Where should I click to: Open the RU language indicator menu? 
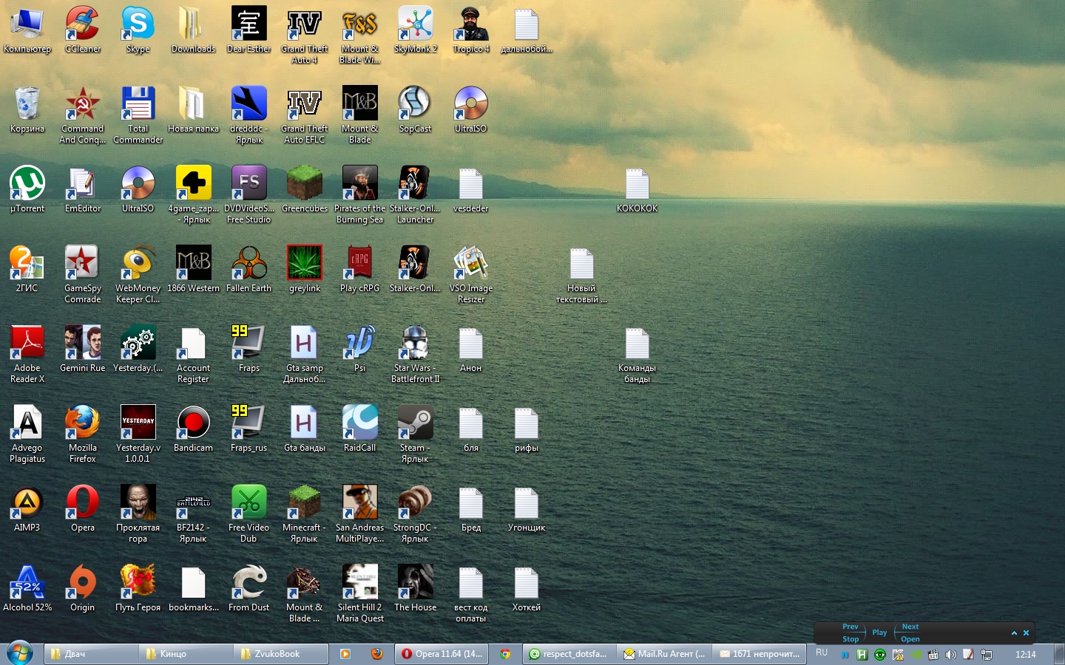coord(822,653)
